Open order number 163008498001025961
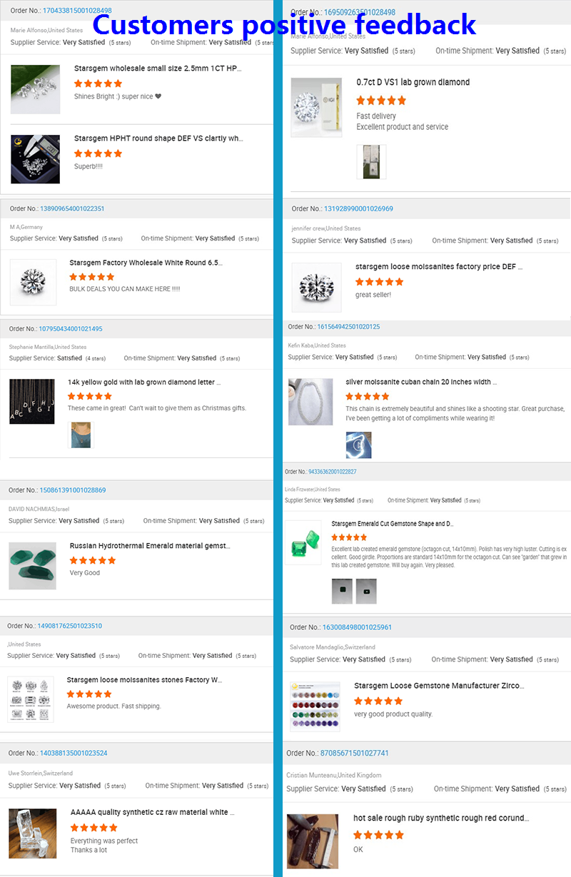The width and height of the screenshot is (571, 877). [x=357, y=627]
